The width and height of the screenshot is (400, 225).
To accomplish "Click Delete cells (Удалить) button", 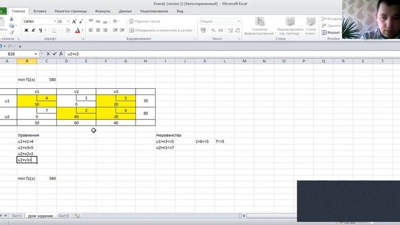I will click(x=331, y=26).
